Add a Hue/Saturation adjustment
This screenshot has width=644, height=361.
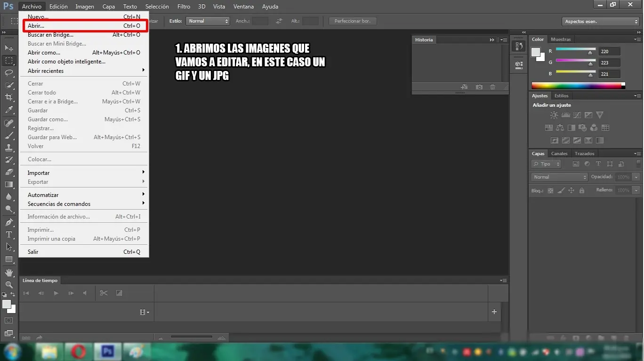[548, 127]
